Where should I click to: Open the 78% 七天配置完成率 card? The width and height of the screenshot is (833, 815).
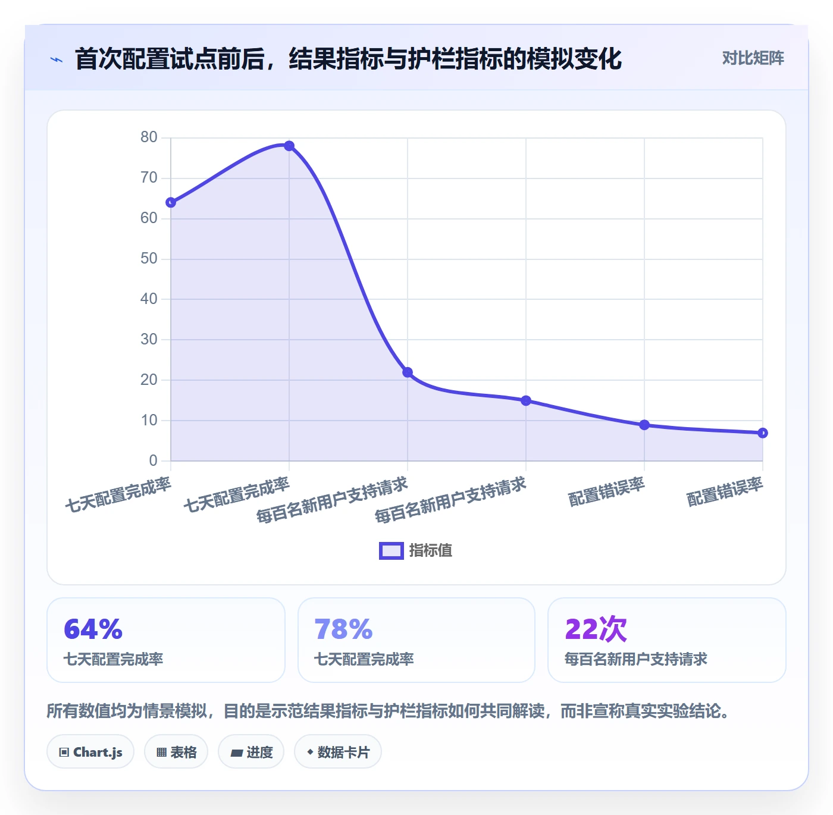pos(416,640)
